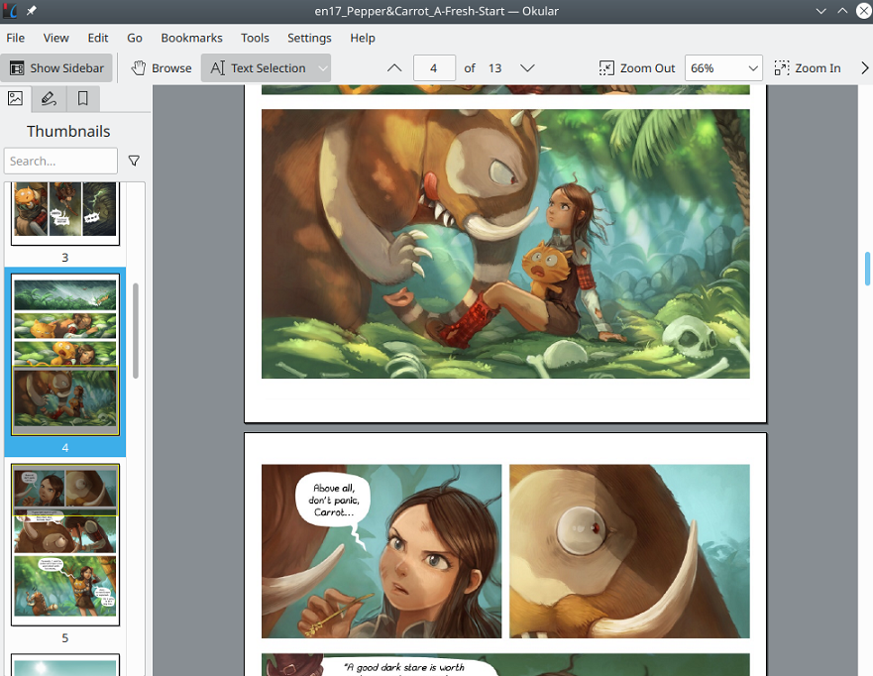This screenshot has width=873, height=676.
Task: Select the Browse hand tool
Action: point(162,68)
